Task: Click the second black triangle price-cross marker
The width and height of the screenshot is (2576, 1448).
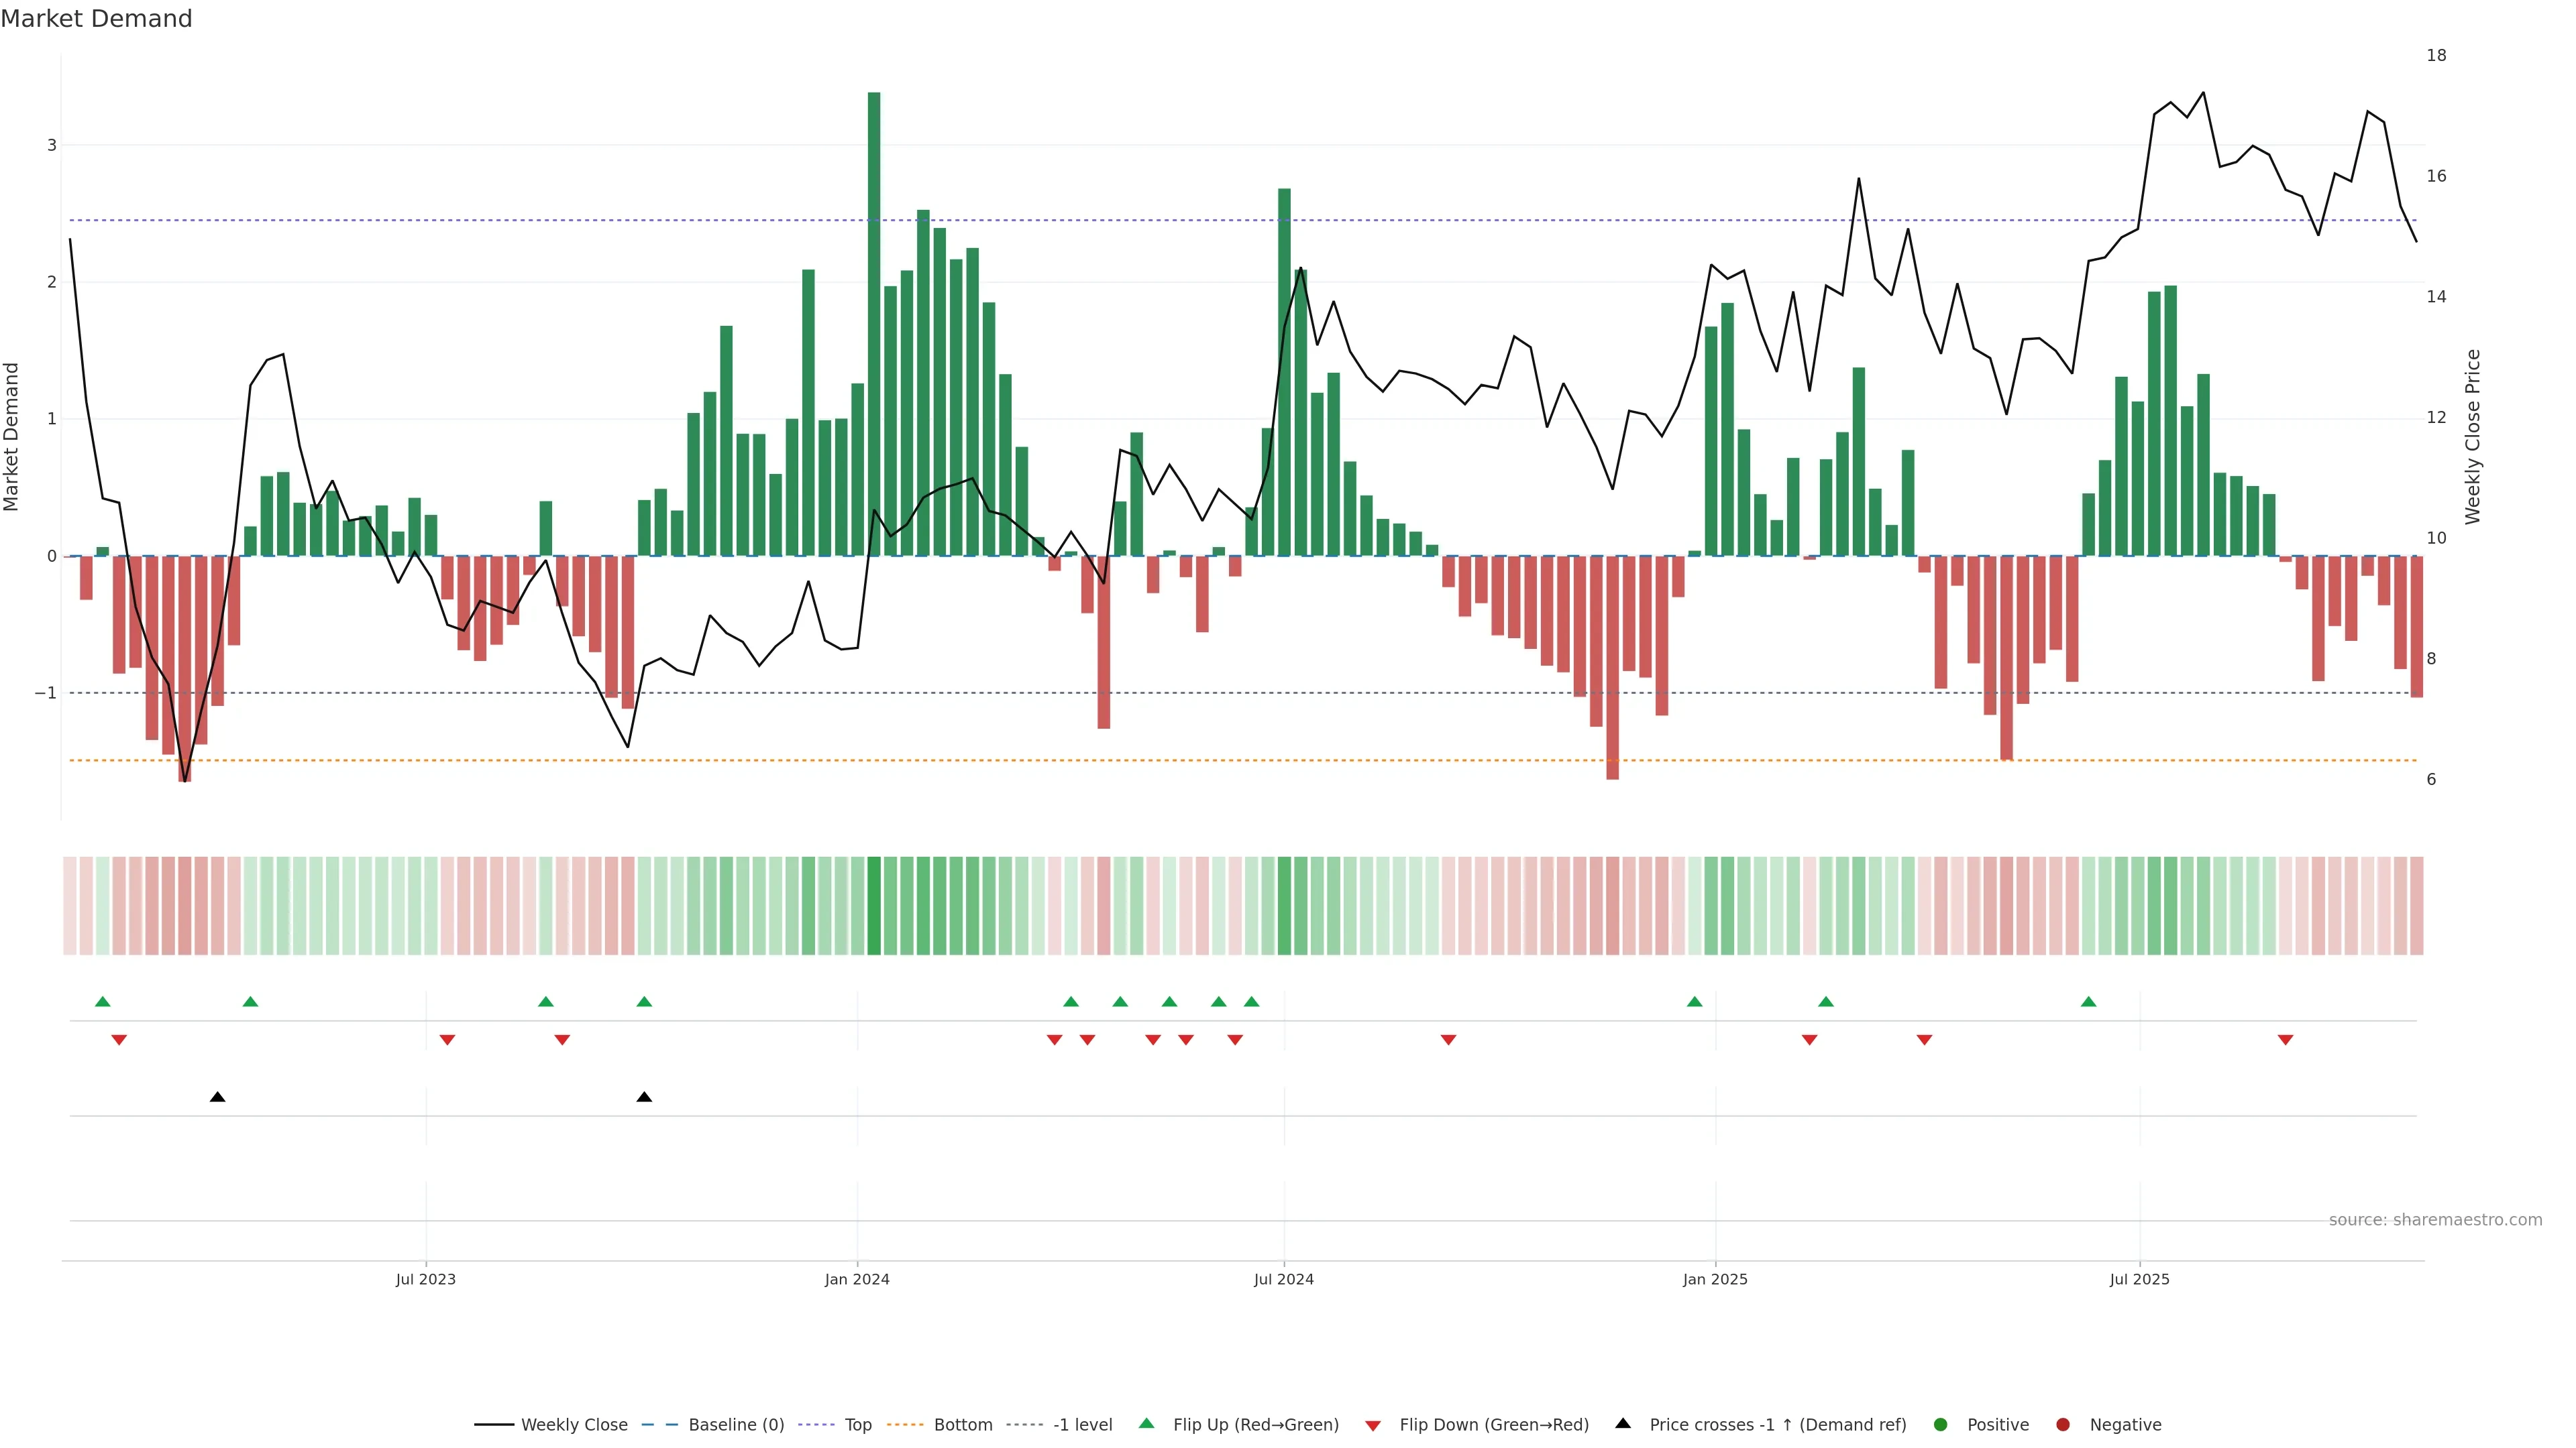Action: (644, 1097)
